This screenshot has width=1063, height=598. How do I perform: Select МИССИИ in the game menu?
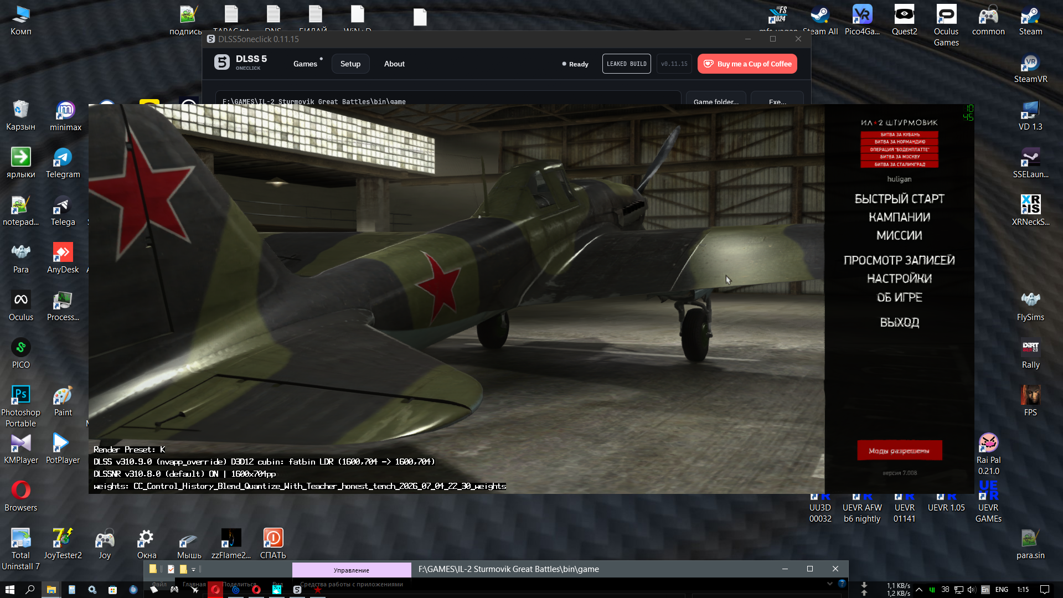tap(899, 235)
